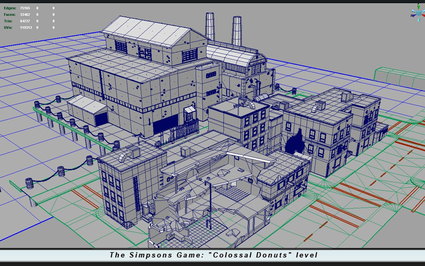
Task: Select the faces count value 33462
Action: 25,15
